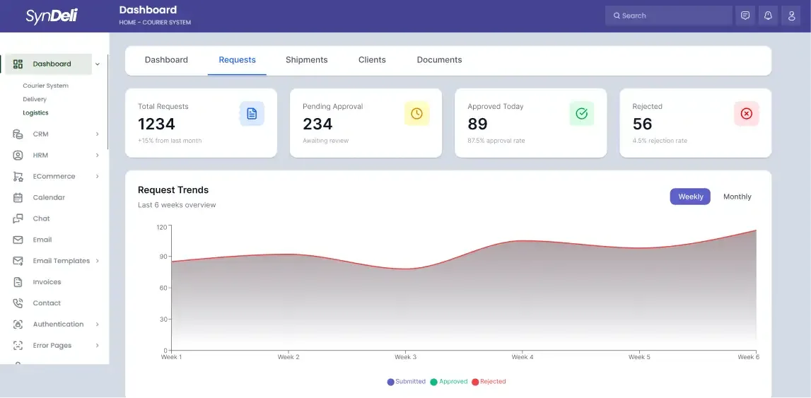Click the Approved Today checkmark icon

pos(582,114)
